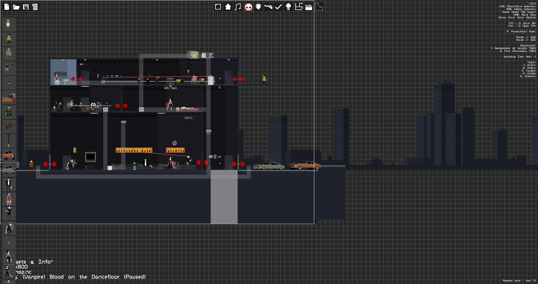Select the green zombie on the balcony
The height and width of the screenshot is (284, 538).
264,80
